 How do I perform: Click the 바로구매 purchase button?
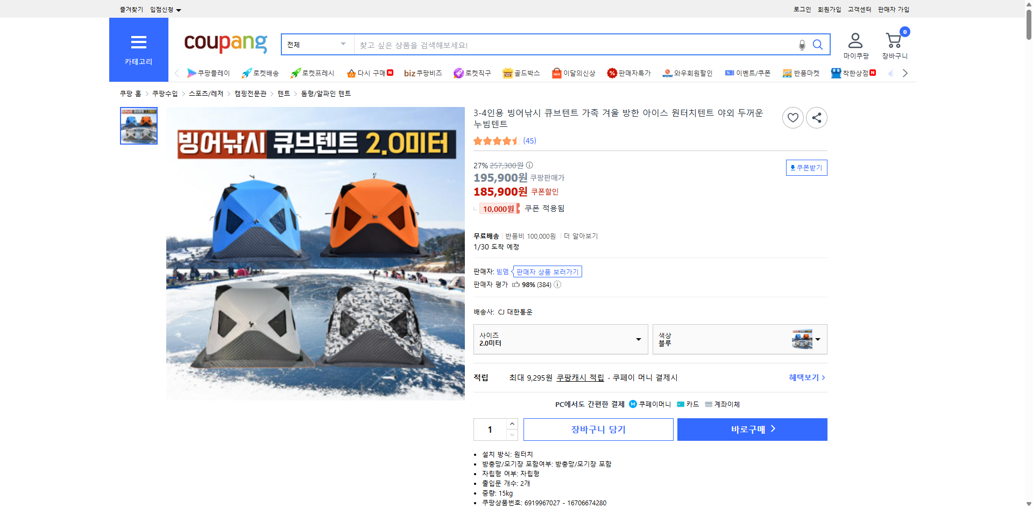(x=752, y=429)
